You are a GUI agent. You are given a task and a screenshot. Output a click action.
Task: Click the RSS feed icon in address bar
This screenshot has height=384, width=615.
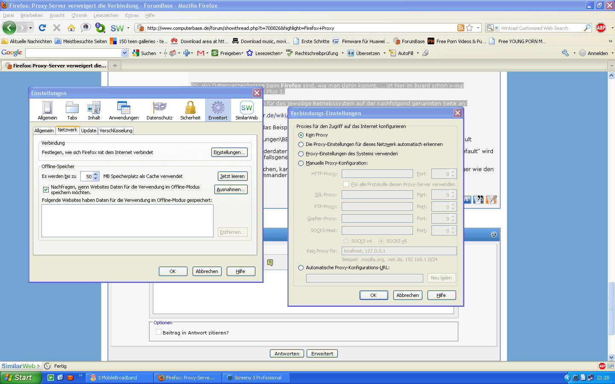coord(460,28)
